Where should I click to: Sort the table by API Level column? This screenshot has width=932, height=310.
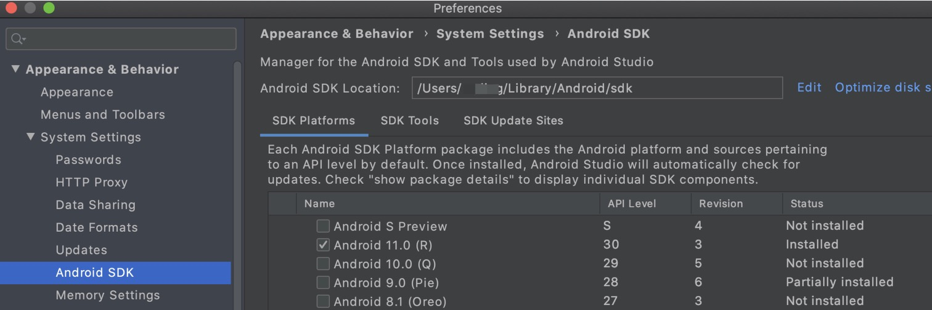click(632, 204)
